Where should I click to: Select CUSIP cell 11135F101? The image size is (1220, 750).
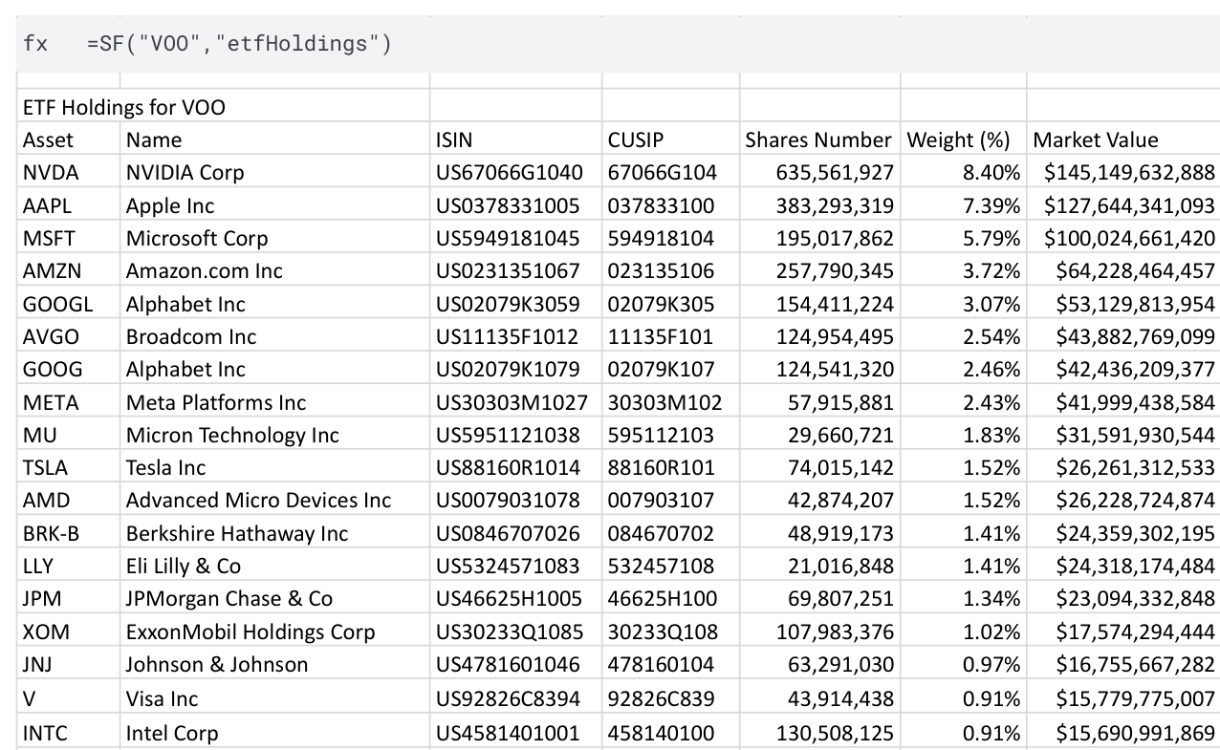670,336
